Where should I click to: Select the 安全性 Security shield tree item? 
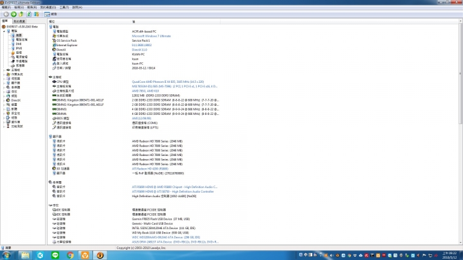click(x=14, y=114)
